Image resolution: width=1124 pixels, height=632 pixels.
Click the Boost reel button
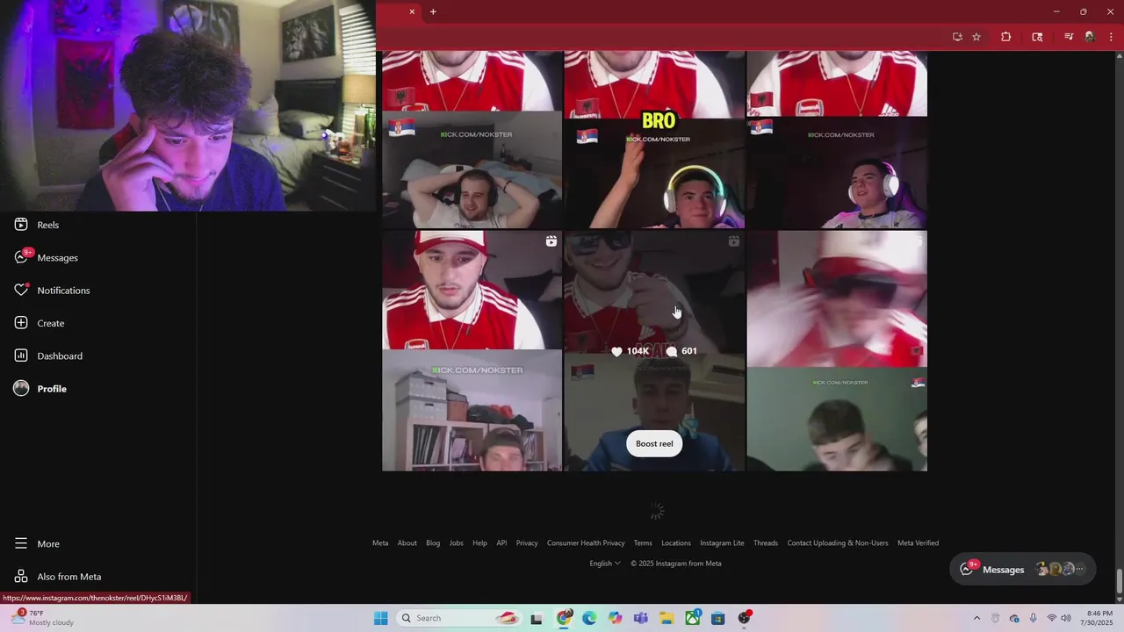pos(654,443)
